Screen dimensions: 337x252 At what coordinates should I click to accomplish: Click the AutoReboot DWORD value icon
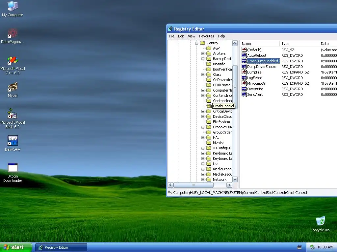point(244,55)
